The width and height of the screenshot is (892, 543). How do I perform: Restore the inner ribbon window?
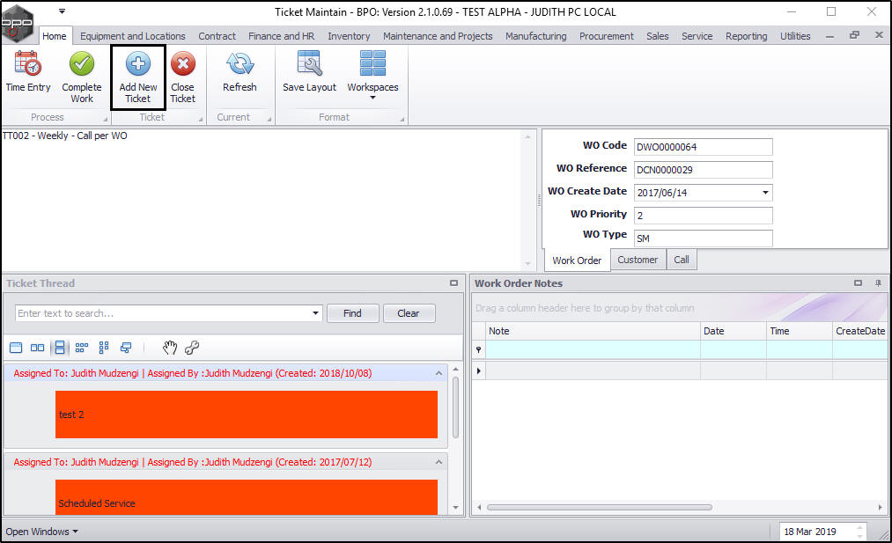(x=854, y=35)
